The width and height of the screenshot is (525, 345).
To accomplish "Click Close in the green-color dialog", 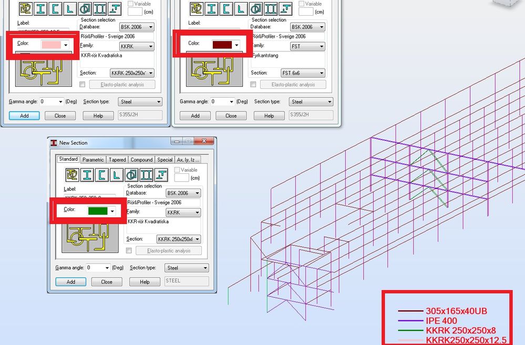I will point(107,282).
